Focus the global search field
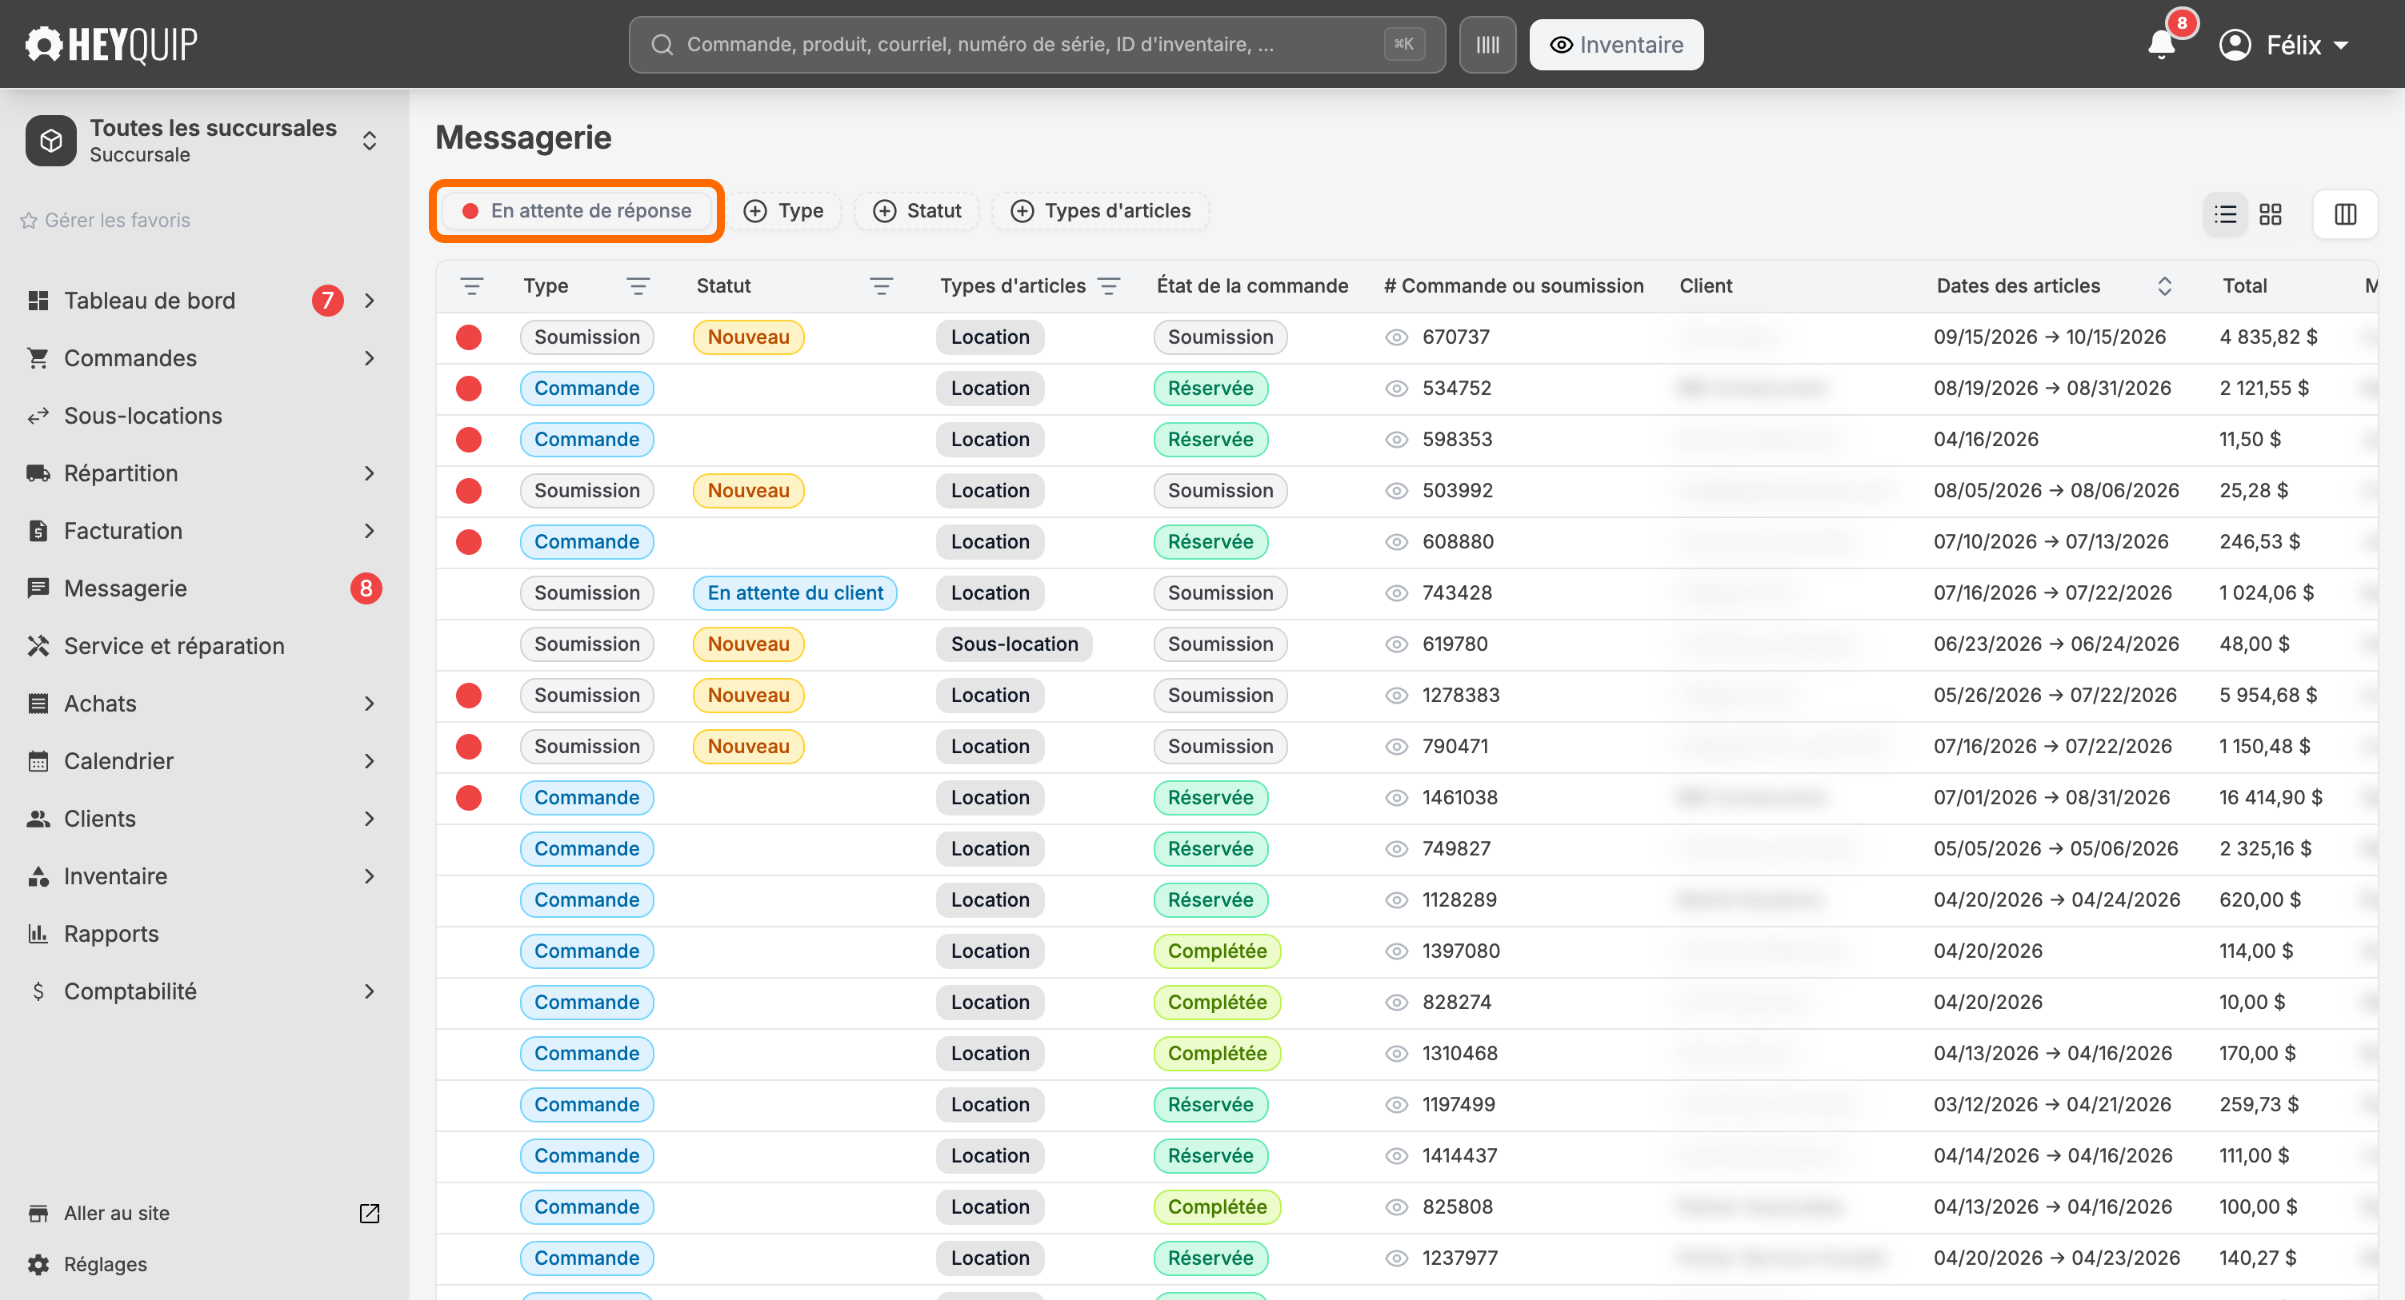 (x=1036, y=45)
